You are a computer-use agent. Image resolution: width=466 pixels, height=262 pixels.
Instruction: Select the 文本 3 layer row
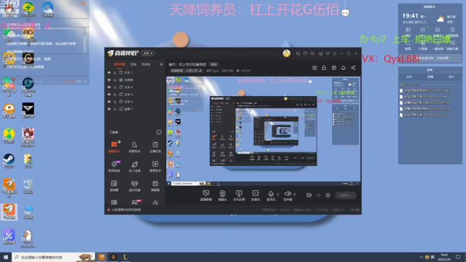coord(135,94)
